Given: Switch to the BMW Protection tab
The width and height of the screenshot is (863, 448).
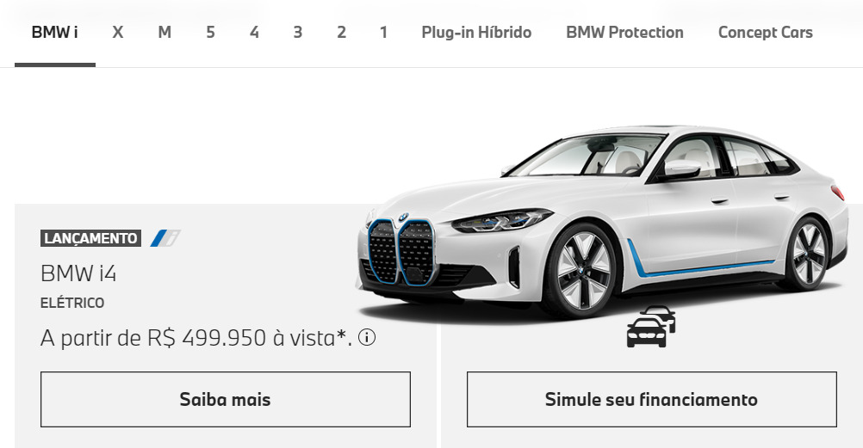Looking at the screenshot, I should tap(624, 33).
